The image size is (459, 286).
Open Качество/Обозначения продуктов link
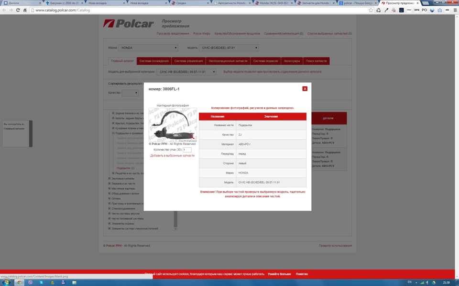tap(237, 33)
